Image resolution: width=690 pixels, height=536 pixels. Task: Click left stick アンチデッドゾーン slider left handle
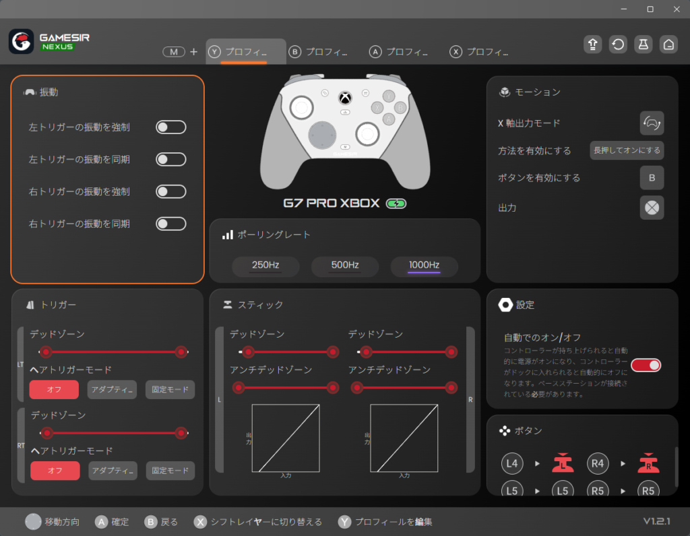239,388
